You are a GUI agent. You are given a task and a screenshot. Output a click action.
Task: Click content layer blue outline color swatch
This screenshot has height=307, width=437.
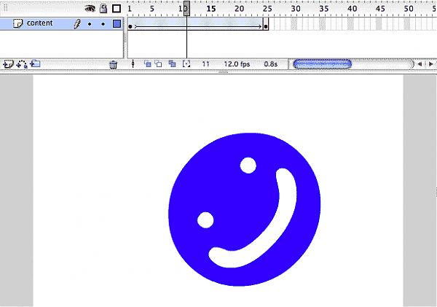tap(117, 24)
